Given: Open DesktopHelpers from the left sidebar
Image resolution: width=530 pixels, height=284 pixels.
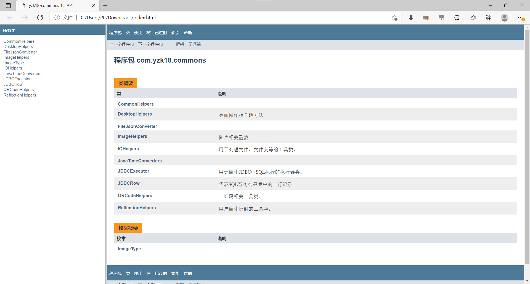Looking at the screenshot, I should pos(18,47).
